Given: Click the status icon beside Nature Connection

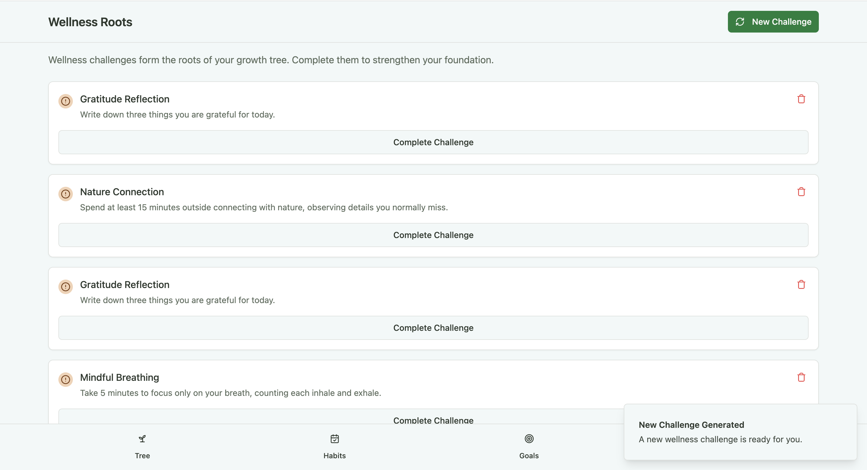Looking at the screenshot, I should (x=66, y=194).
